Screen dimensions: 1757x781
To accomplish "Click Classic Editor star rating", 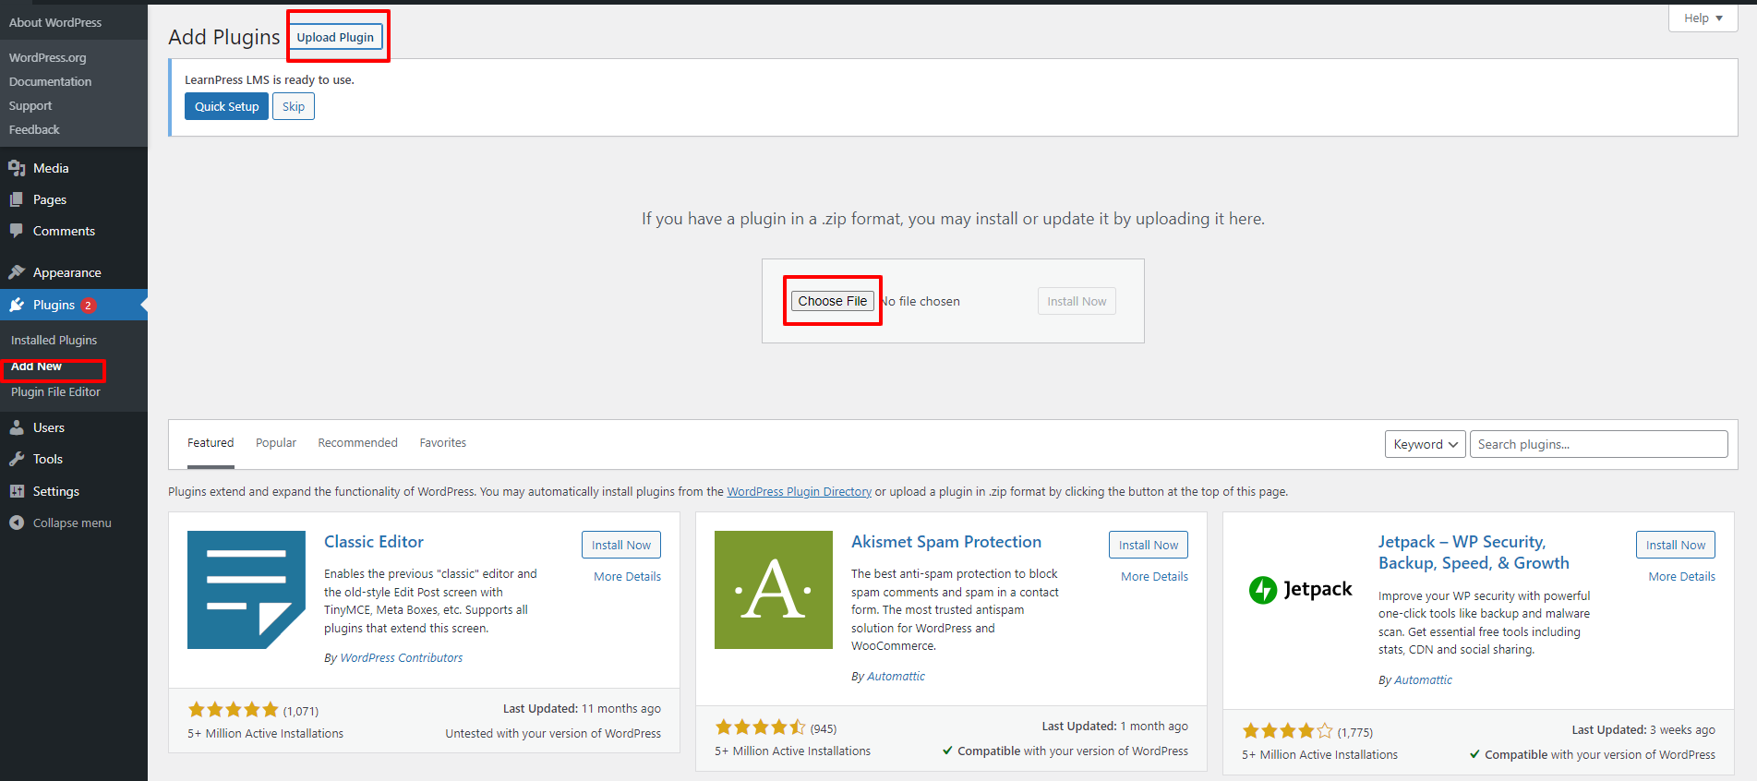I will tap(233, 710).
